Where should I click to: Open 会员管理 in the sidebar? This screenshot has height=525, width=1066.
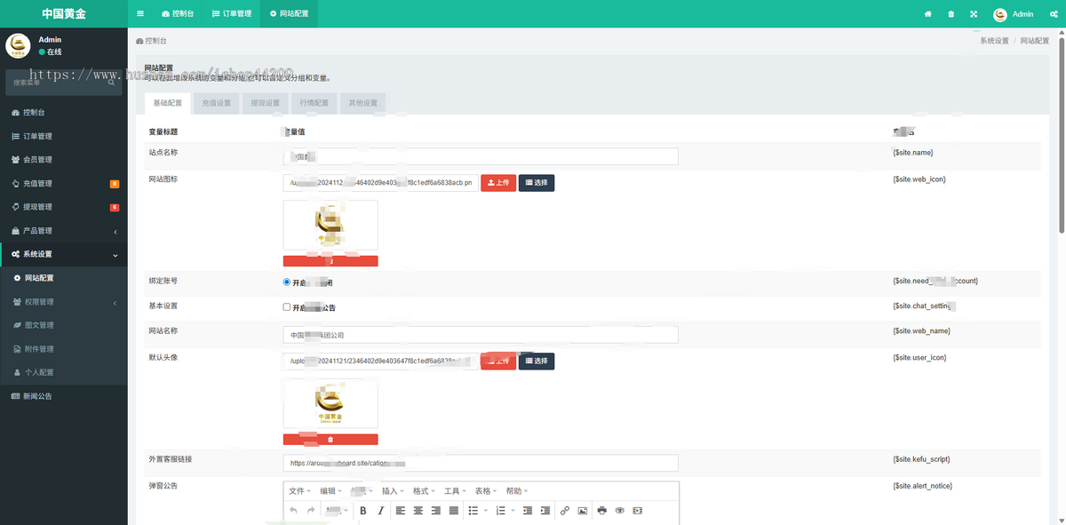[x=63, y=160]
